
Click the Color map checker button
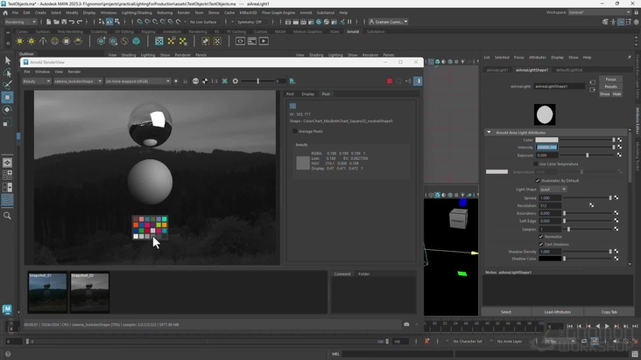[x=619, y=140]
